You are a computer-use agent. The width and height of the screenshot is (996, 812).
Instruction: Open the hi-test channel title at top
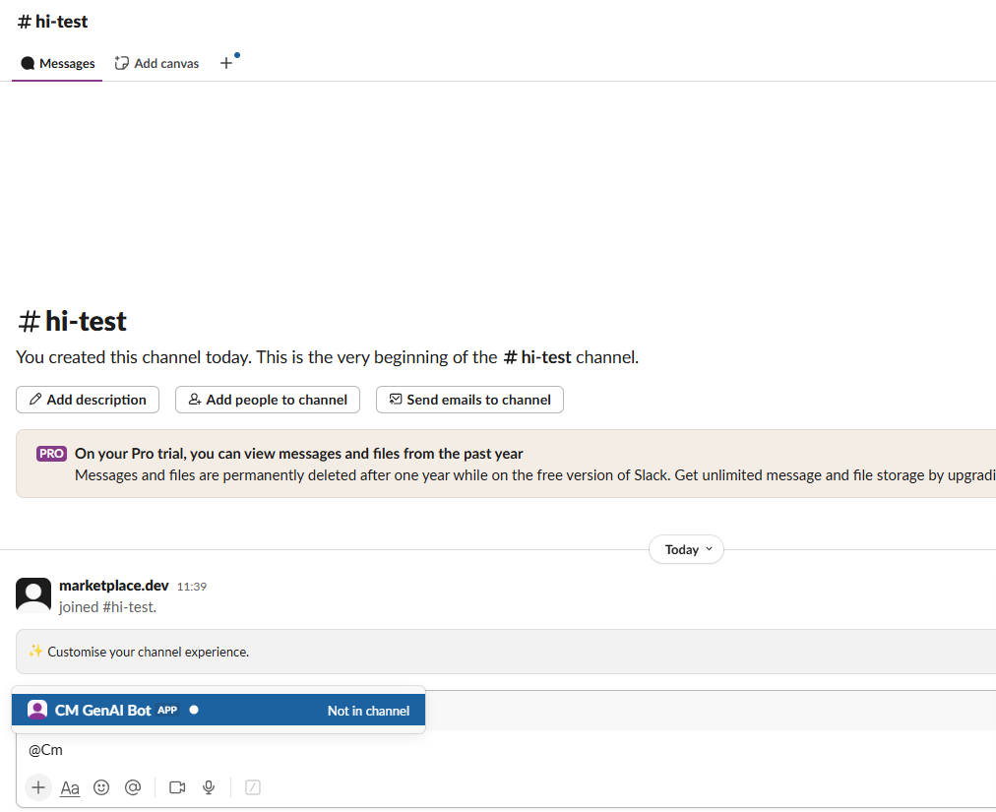(x=53, y=22)
